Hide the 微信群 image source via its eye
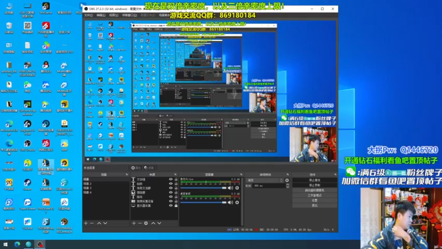 (x=171, y=192)
